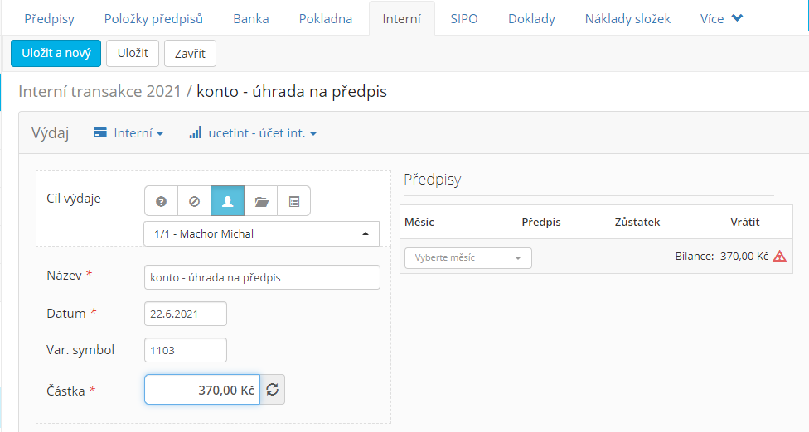
Task: Click the Zavřít button
Action: (x=190, y=53)
